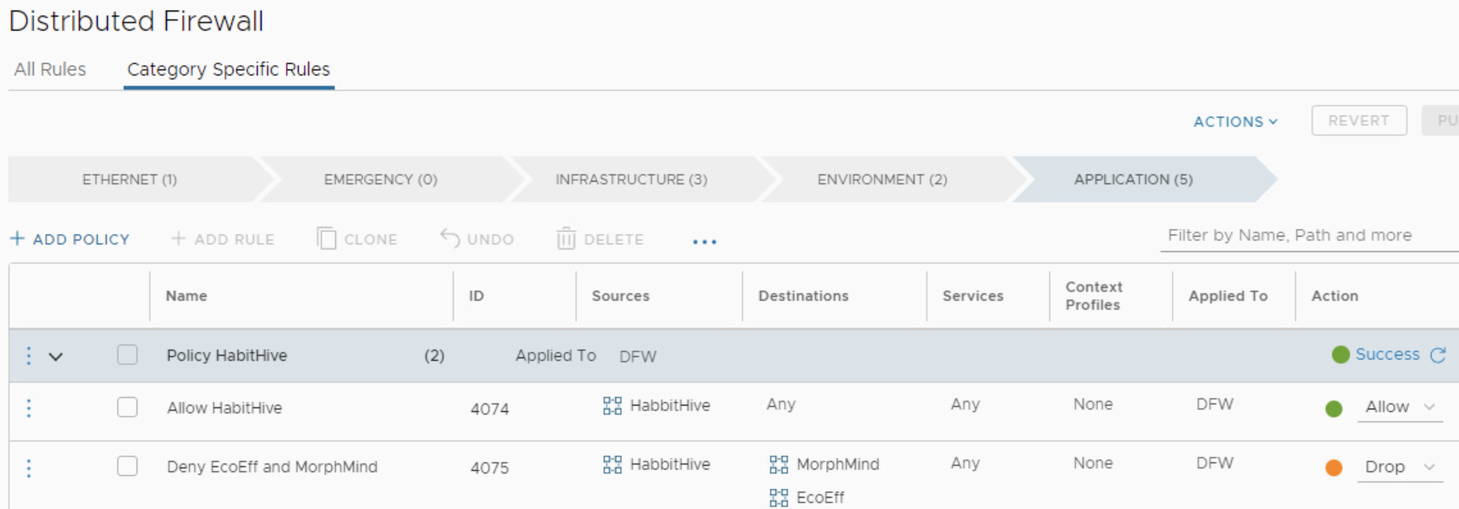This screenshot has height=509, width=1459.
Task: Click the HabbitHive group icon in rule 4074
Action: point(612,405)
